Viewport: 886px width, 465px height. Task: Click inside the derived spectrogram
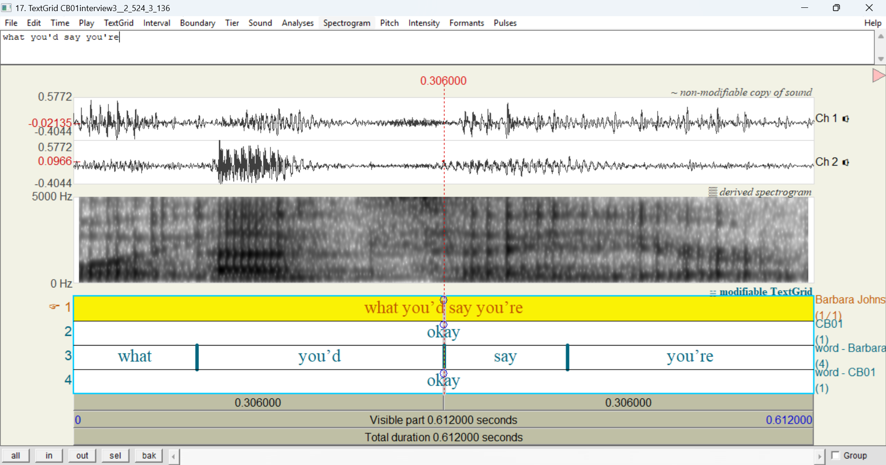[443, 240]
